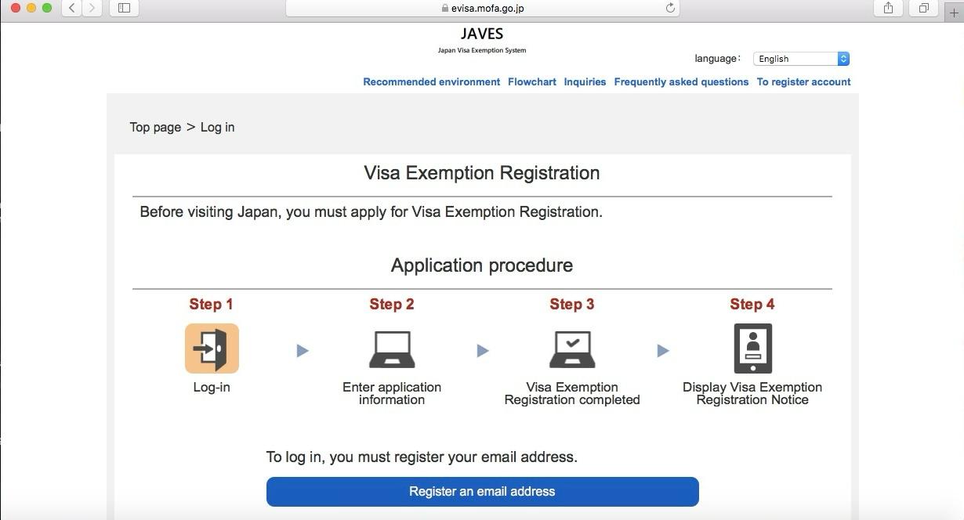This screenshot has height=520, width=964.
Task: Click the Step 2 laptop application icon
Action: [391, 348]
